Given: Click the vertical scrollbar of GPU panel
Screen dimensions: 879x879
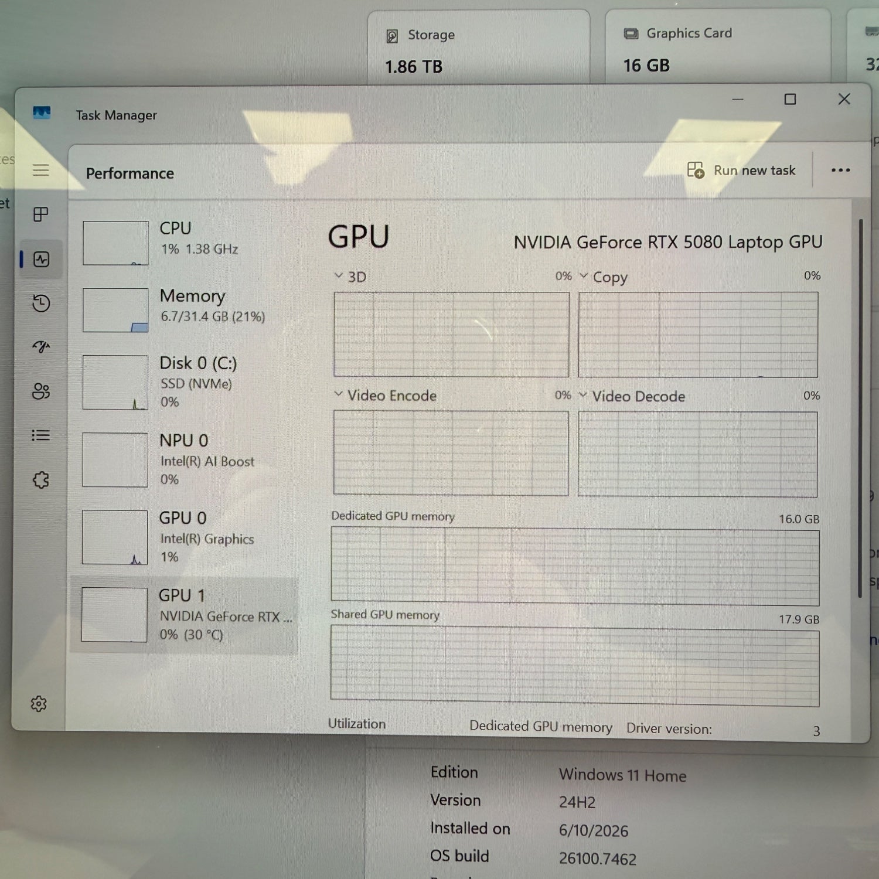Looking at the screenshot, I should coord(860,408).
